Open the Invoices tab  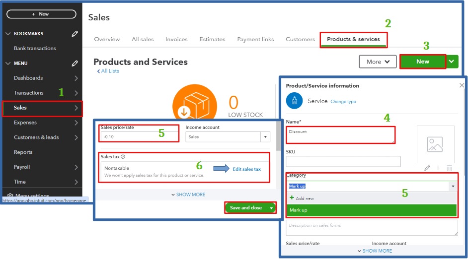pos(176,39)
